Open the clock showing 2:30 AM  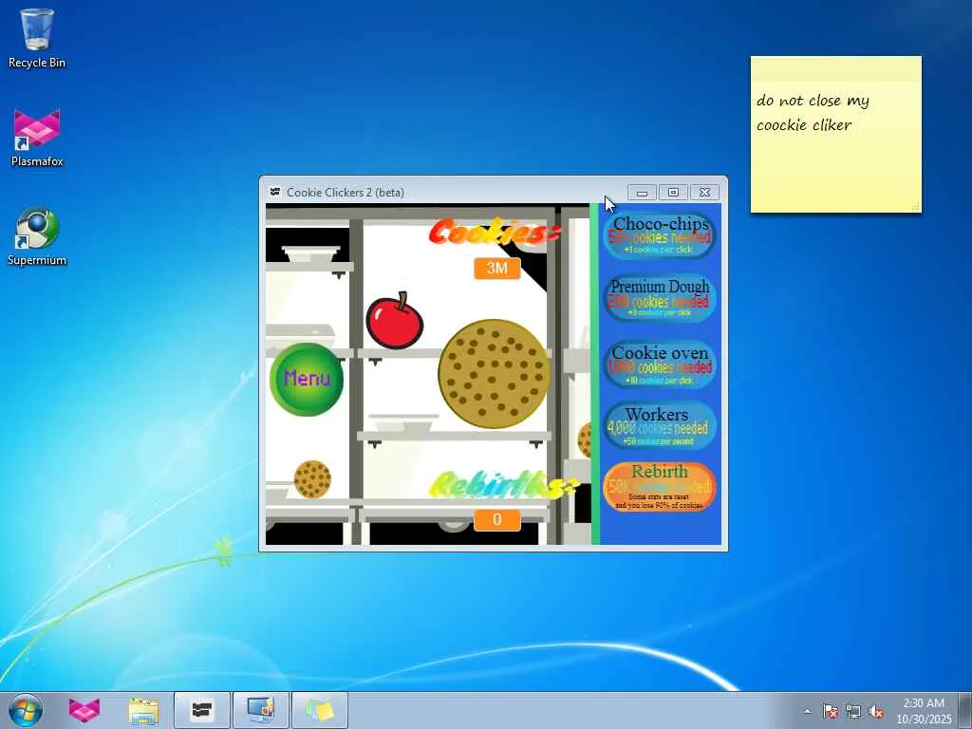pyautogui.click(x=924, y=710)
